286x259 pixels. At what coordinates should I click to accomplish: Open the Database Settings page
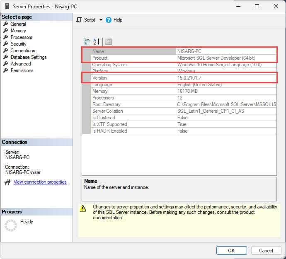29,57
